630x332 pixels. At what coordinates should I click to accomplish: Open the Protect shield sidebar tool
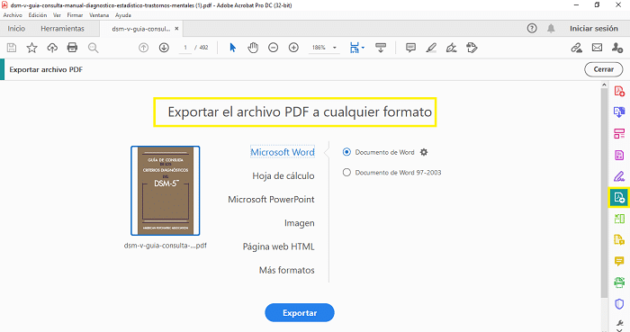[619, 304]
